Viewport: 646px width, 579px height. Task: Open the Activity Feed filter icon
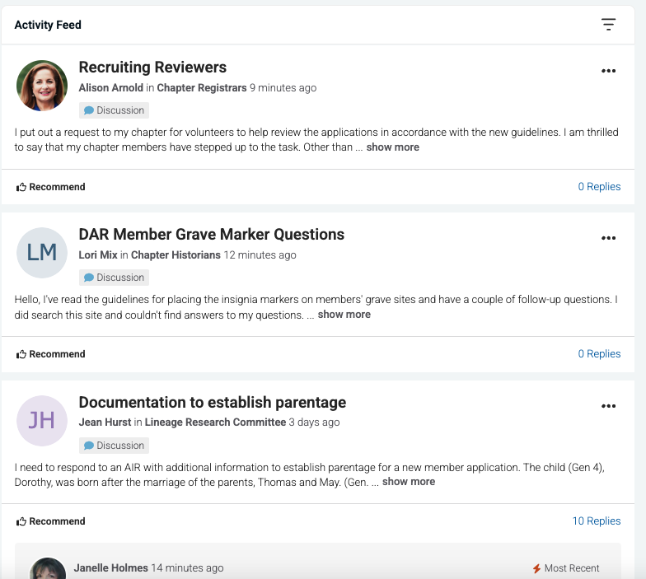608,25
